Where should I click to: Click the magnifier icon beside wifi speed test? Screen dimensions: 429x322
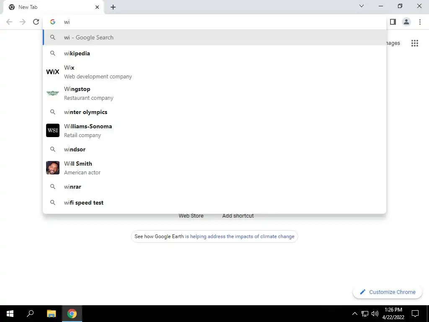[53, 203]
